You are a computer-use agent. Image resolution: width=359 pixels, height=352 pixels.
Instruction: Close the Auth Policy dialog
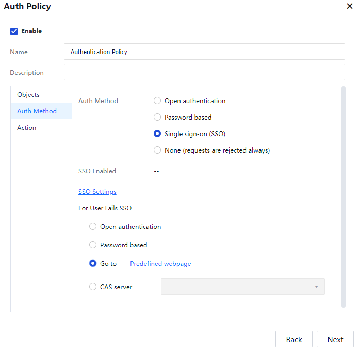pyautogui.click(x=350, y=7)
